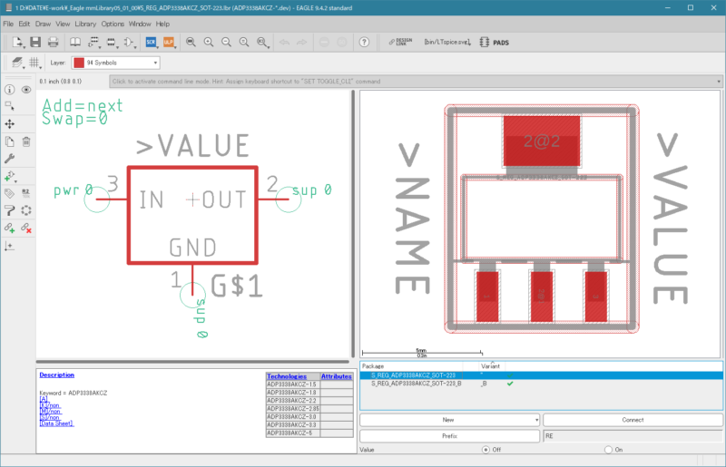Select the Copy tool
Image resolution: width=726 pixels, height=467 pixels.
[x=10, y=141]
